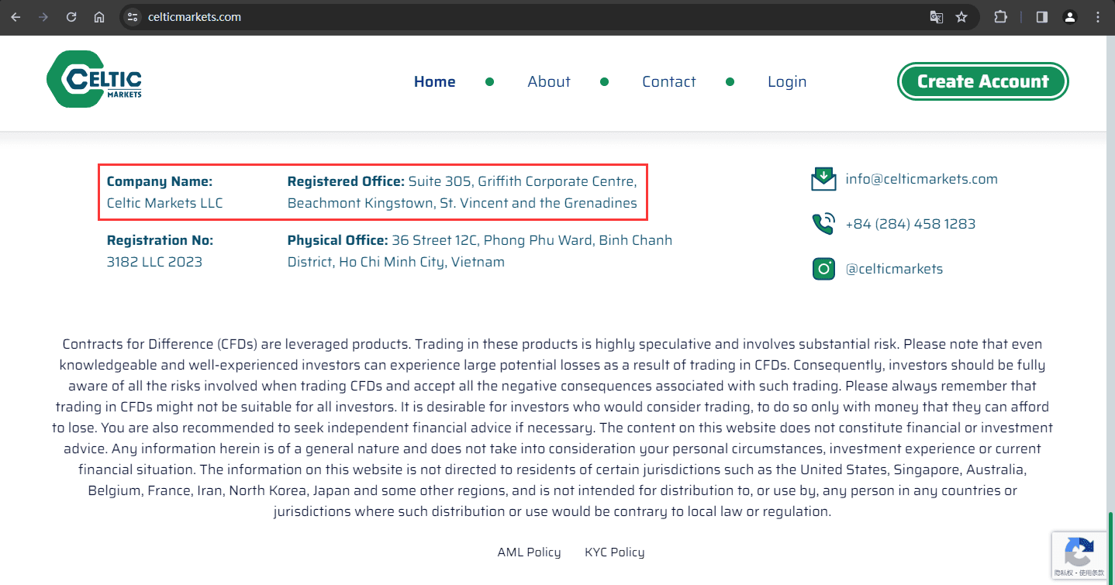This screenshot has height=585, width=1115.
Task: View site information icon in address bar
Action: [x=133, y=17]
